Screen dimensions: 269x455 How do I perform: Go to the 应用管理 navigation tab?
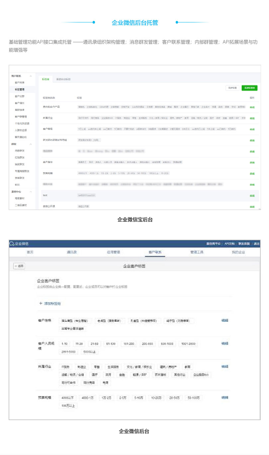pos(114,252)
